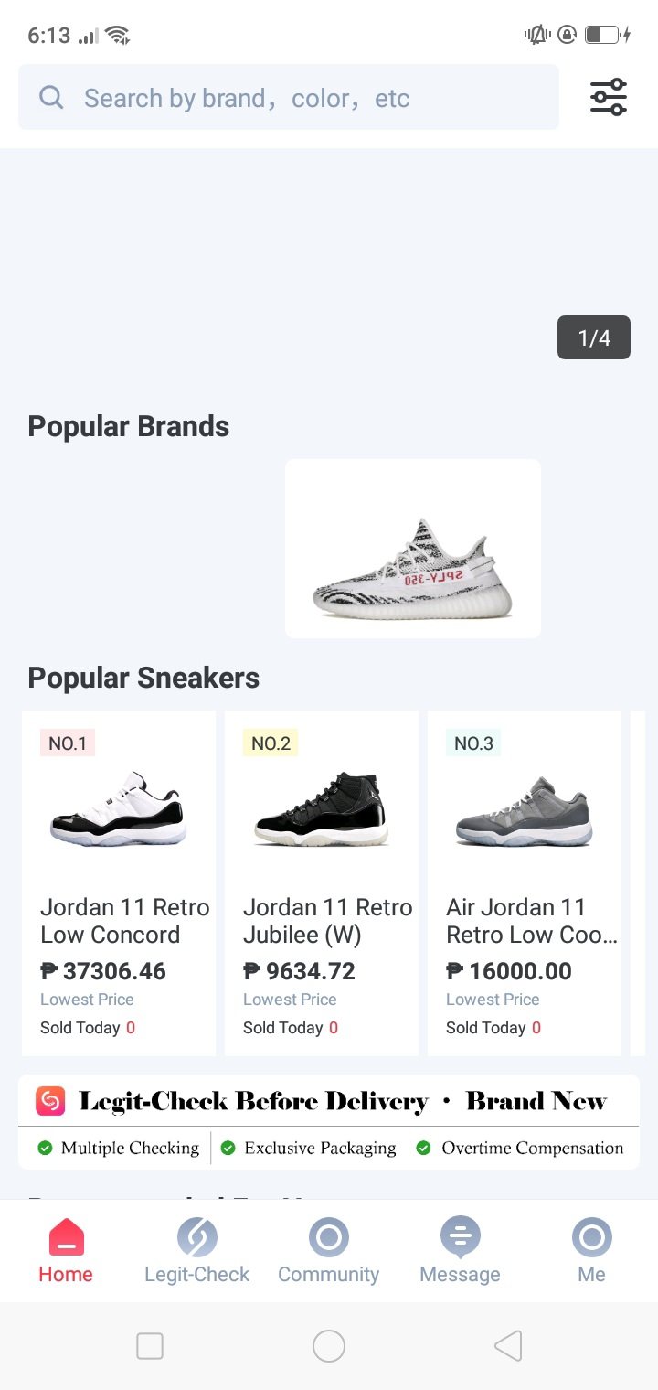Tap the search magnifier icon
Viewport: 658px width, 1390px height.
coord(52,98)
